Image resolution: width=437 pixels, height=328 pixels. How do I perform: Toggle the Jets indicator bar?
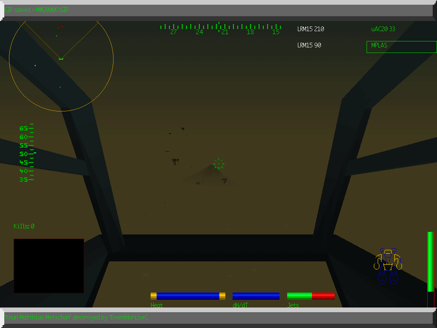point(311,295)
